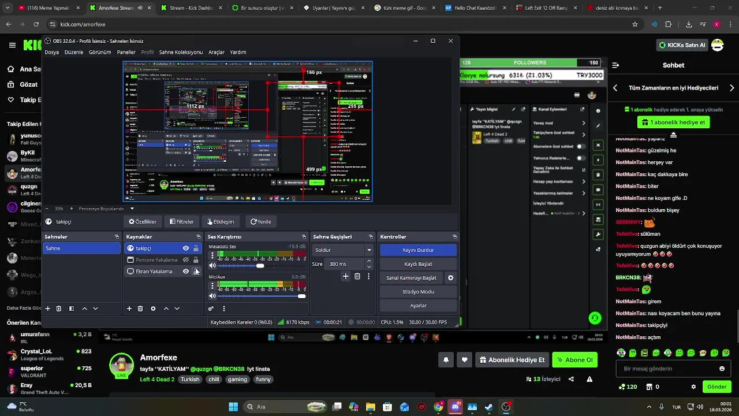Image resolution: width=739 pixels, height=416 pixels.
Task: Open the Soldur transition dropdown
Action: coord(343,250)
